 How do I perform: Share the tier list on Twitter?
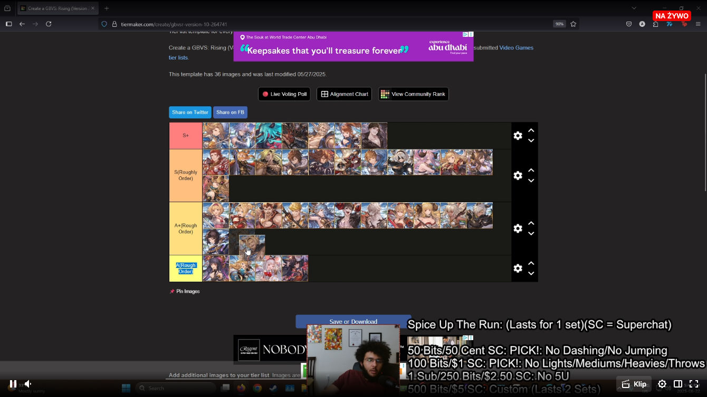(x=190, y=112)
